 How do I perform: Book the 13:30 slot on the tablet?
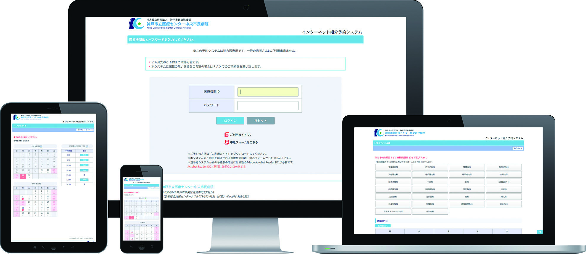(84, 180)
